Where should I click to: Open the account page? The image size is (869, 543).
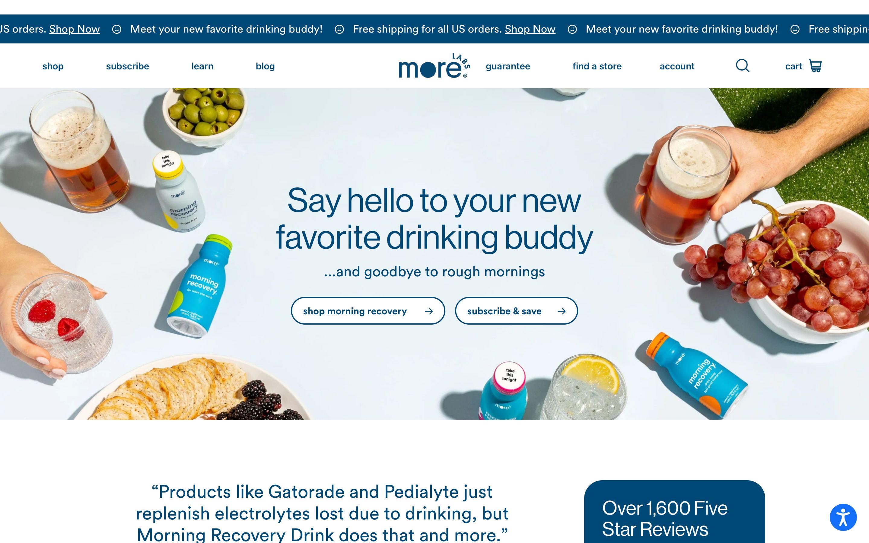click(677, 66)
